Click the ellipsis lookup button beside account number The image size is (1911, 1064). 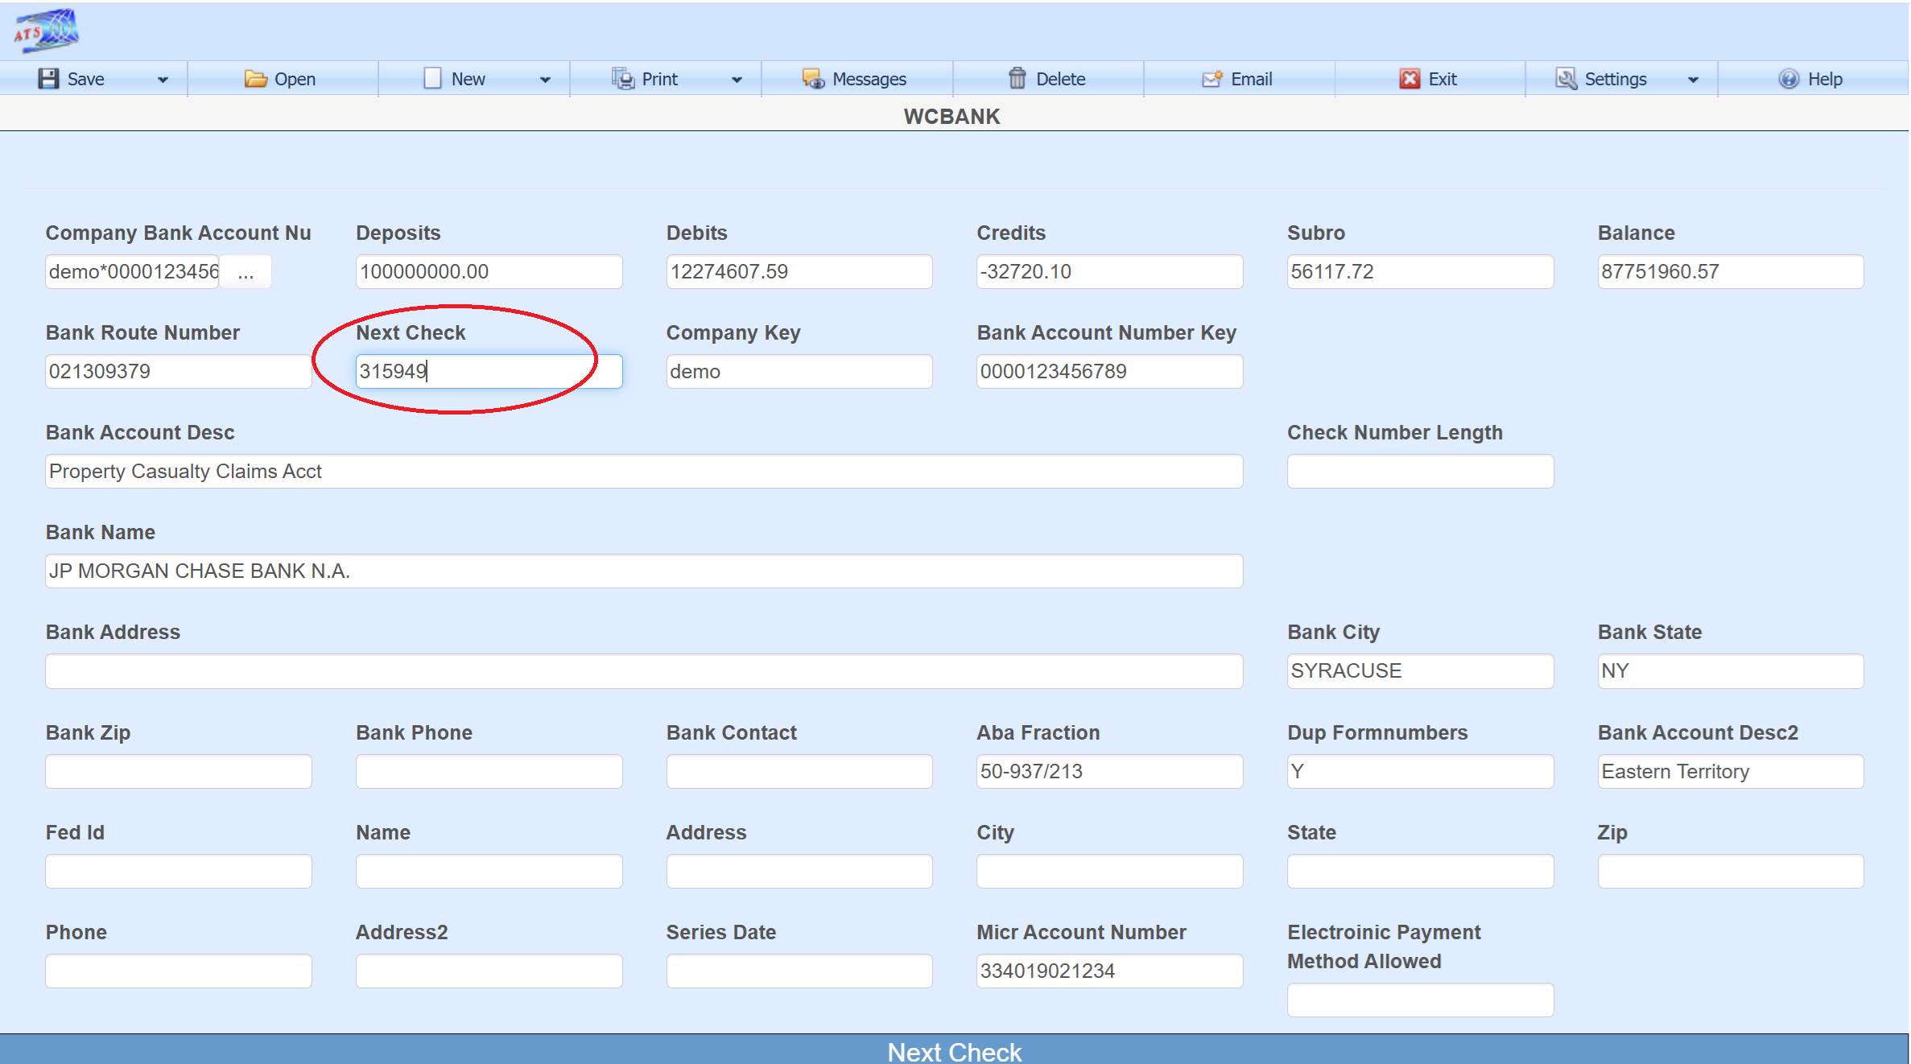pyautogui.click(x=246, y=272)
